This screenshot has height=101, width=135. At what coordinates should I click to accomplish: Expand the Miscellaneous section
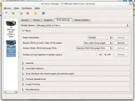coord(75,90)
